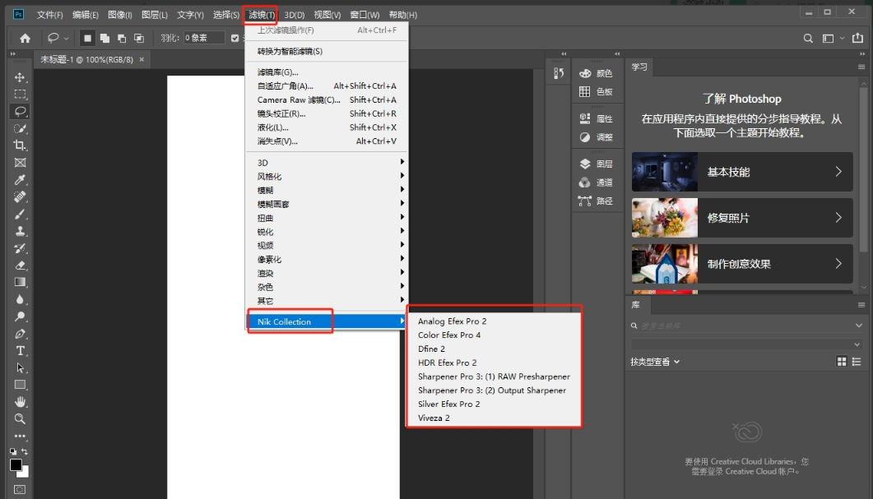Select the Lasso tool in toolbox

(20, 111)
